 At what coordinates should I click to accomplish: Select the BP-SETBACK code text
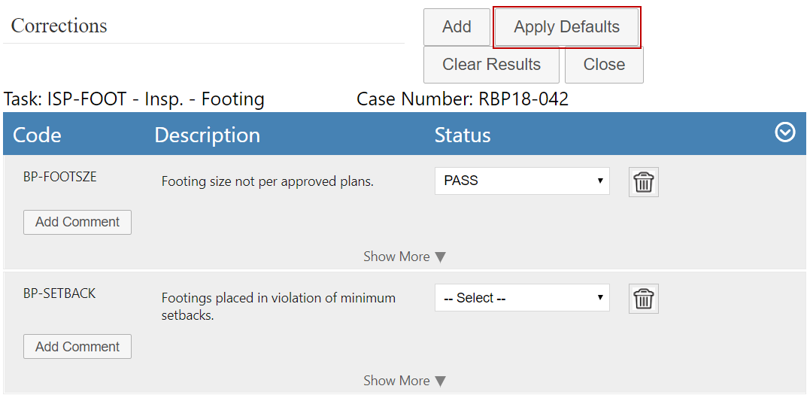click(59, 293)
